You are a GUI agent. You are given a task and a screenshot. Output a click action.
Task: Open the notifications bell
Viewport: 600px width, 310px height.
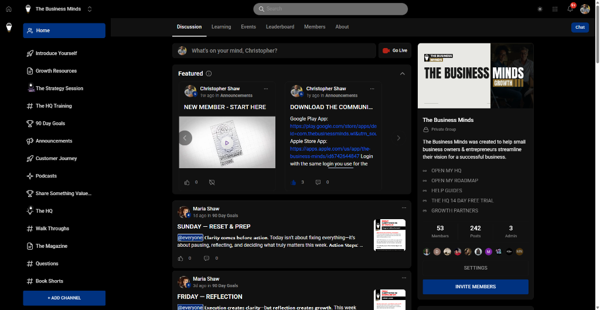pyautogui.click(x=570, y=9)
